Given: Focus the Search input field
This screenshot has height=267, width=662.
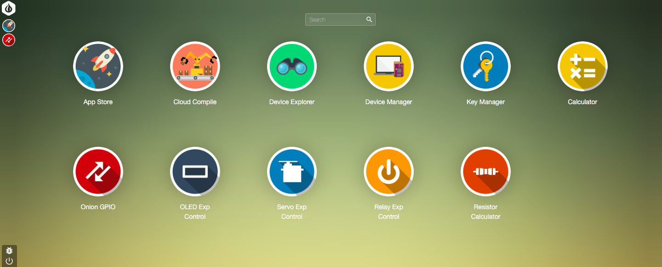Looking at the screenshot, I should point(340,19).
